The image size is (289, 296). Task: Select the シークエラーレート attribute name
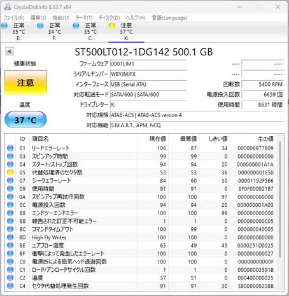(x=52, y=180)
